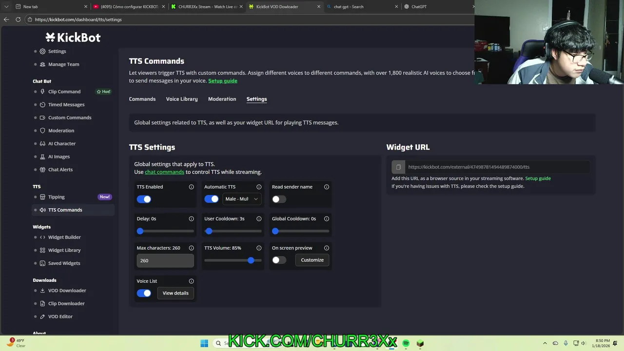Show info for On screen preview
The height and width of the screenshot is (351, 624).
[x=327, y=248]
